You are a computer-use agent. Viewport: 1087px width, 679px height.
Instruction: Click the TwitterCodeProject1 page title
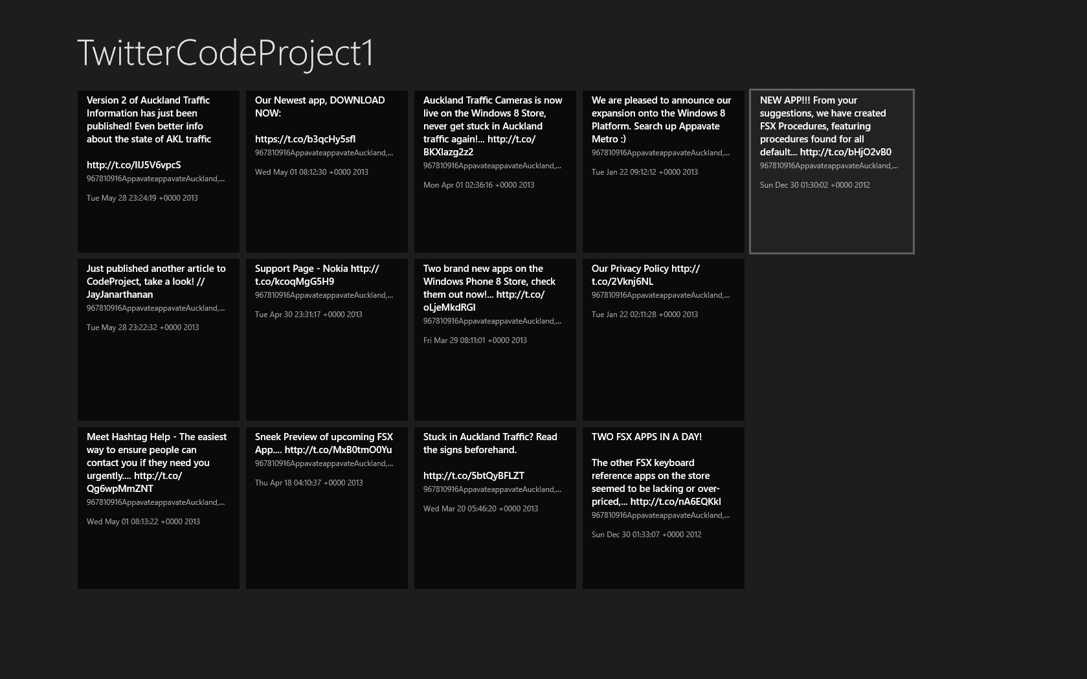click(x=226, y=53)
